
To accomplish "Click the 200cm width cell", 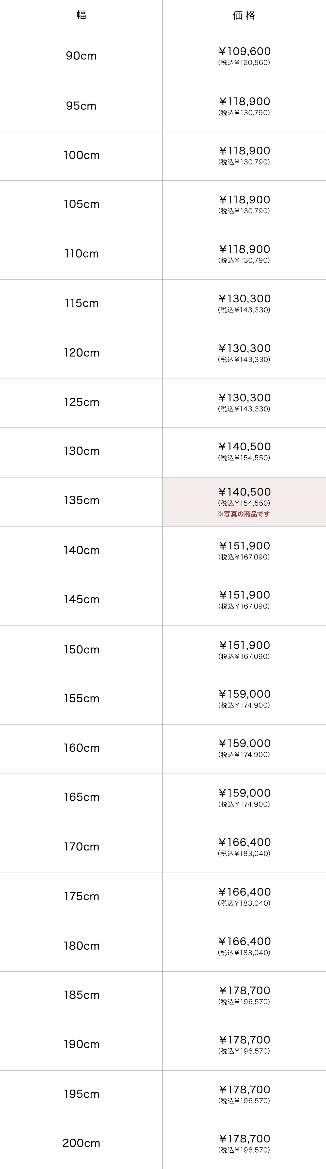I will tap(81, 1143).
